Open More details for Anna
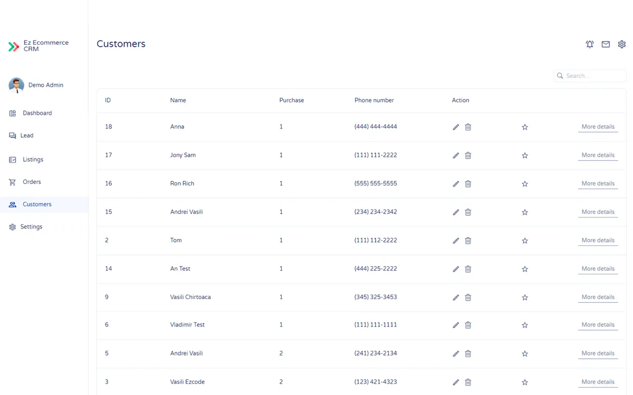633x395 pixels. 598,127
